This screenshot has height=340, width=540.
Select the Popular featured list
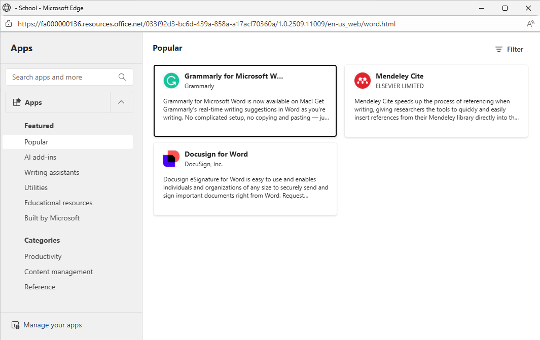37,142
